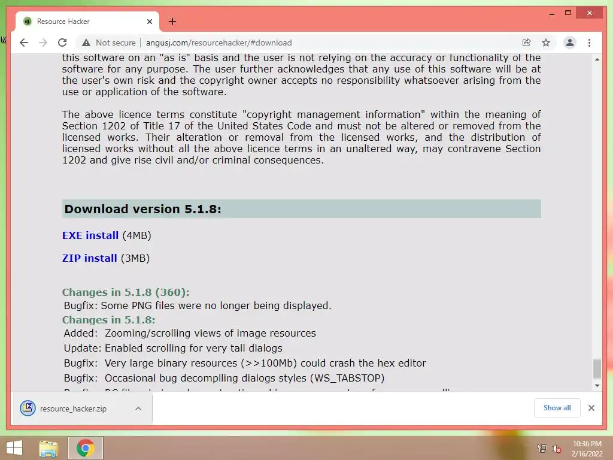The image size is (613, 460).
Task: Expand options chevron for resource_hacker.zip
Action: [x=138, y=408]
